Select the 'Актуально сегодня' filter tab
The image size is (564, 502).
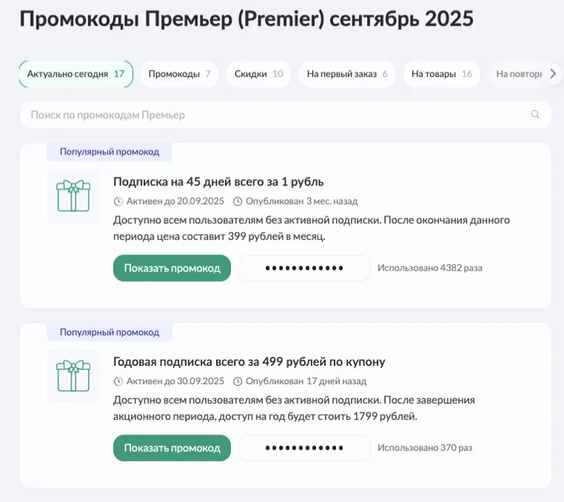tap(76, 74)
